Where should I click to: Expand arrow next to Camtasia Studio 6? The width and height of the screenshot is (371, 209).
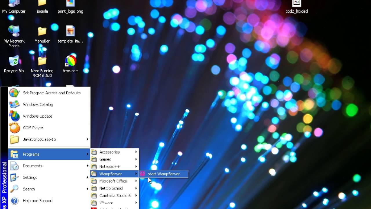point(136,195)
